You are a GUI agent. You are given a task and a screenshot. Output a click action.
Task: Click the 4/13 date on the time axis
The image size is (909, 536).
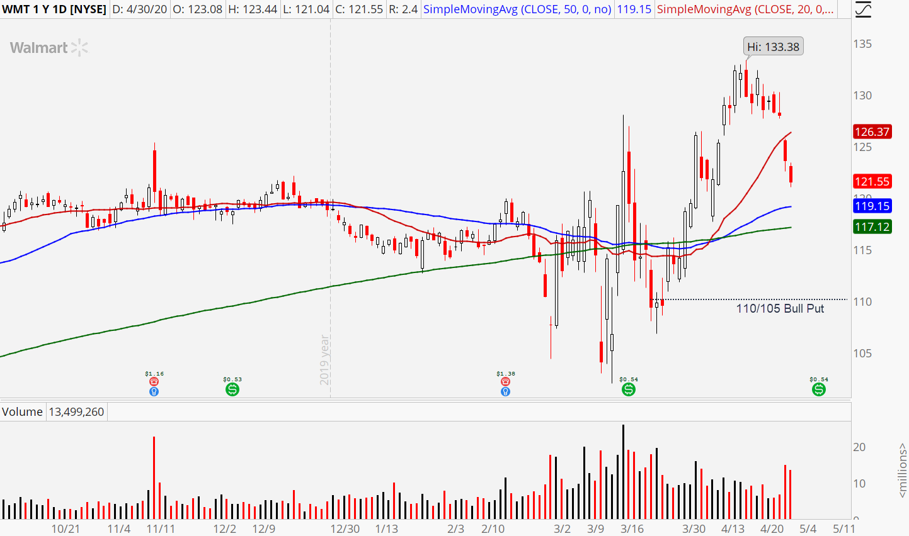coord(733,528)
